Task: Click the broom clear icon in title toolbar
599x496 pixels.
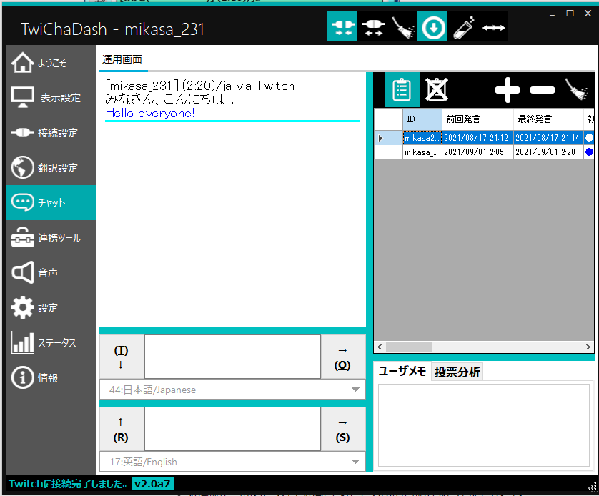Action: [x=403, y=26]
